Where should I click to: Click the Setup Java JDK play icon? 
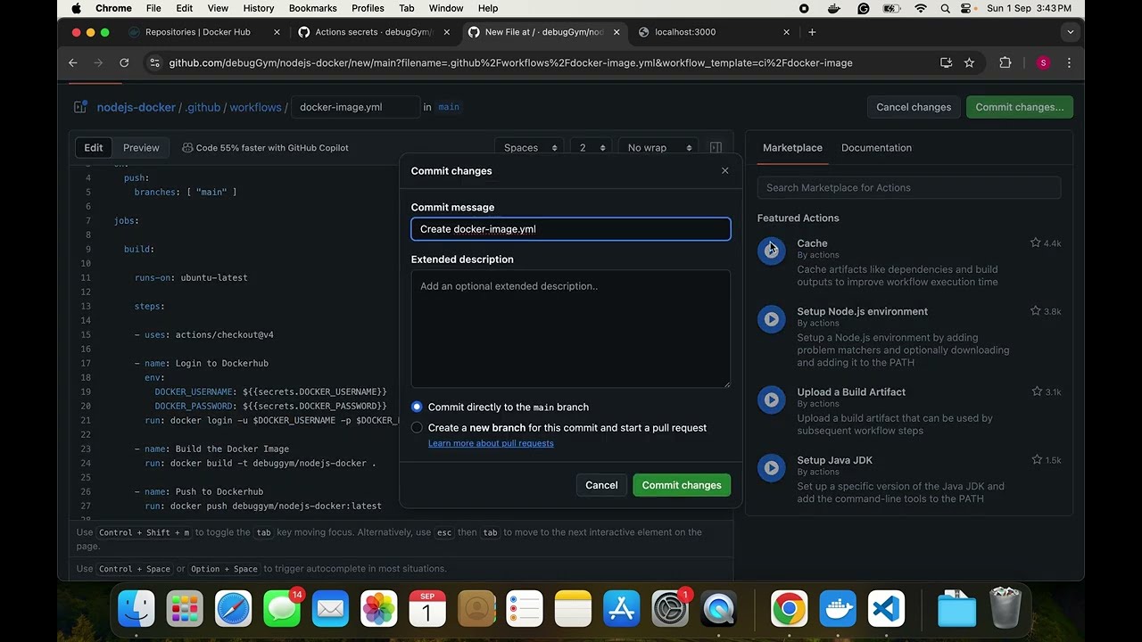click(772, 468)
